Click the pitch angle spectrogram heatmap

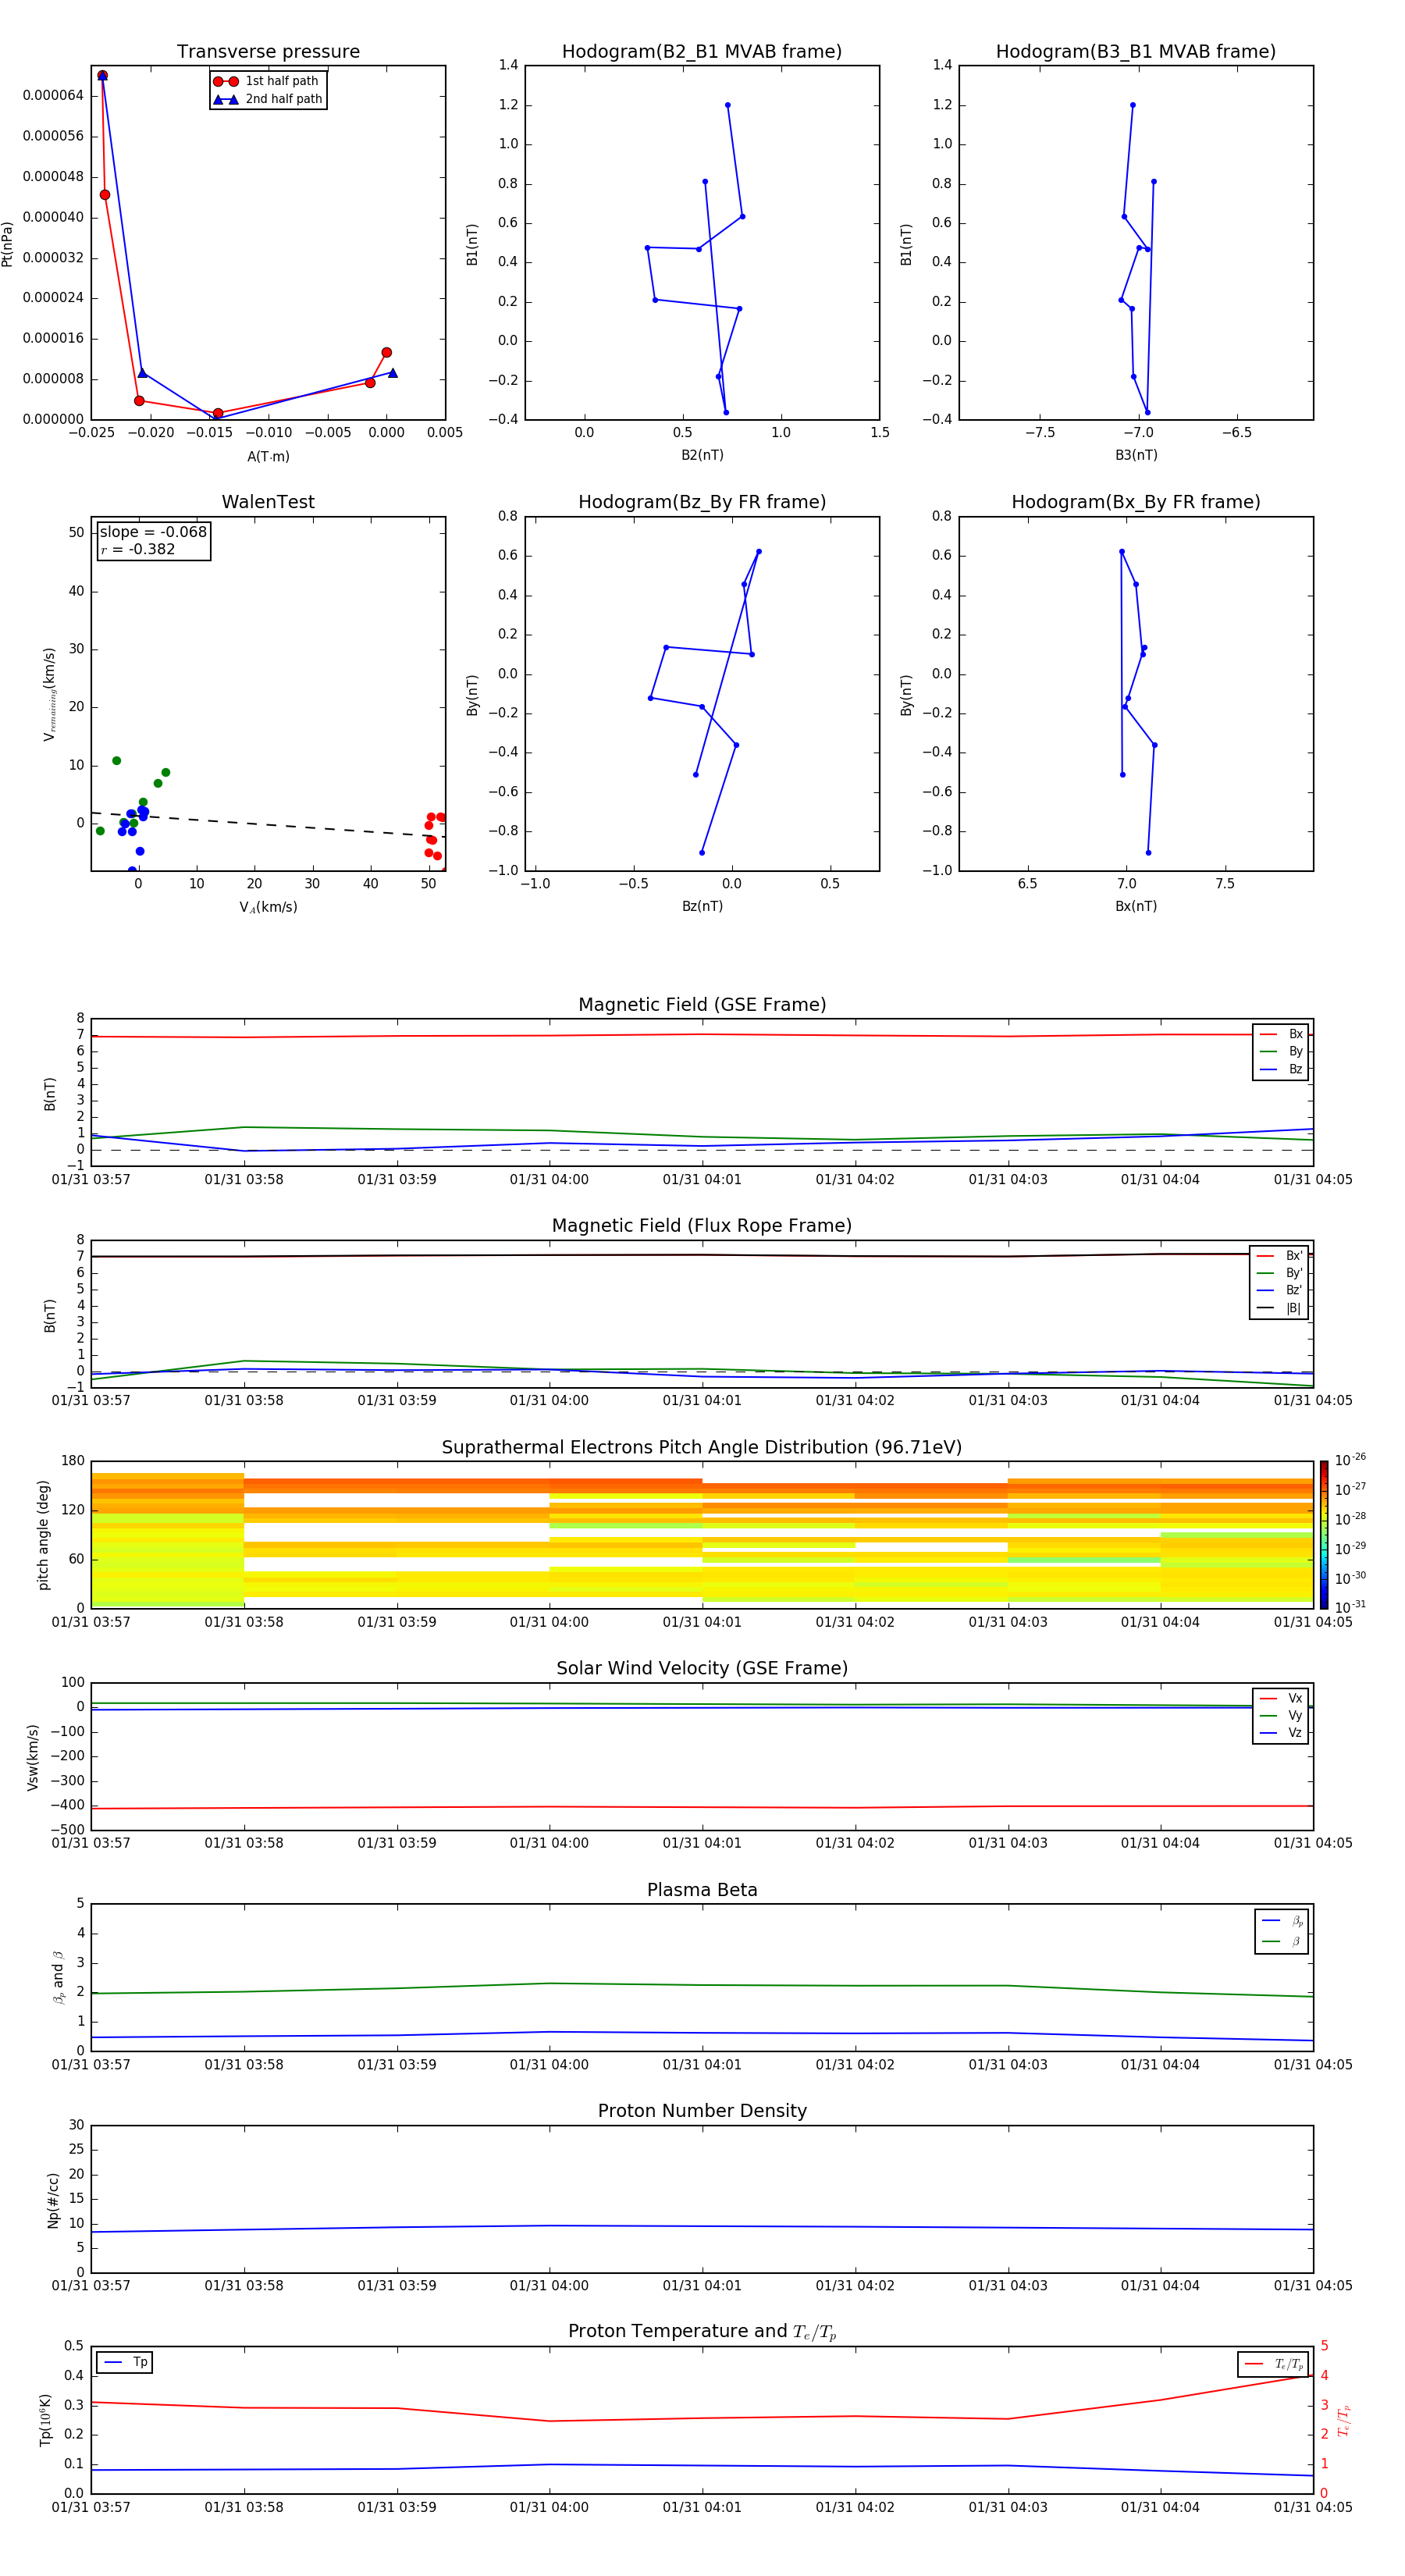(x=702, y=1534)
